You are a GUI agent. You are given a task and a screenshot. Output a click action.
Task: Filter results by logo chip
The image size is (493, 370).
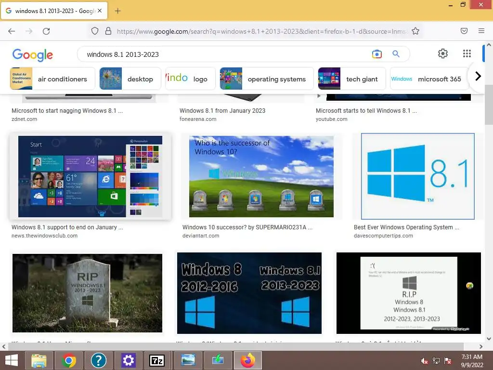(x=190, y=79)
